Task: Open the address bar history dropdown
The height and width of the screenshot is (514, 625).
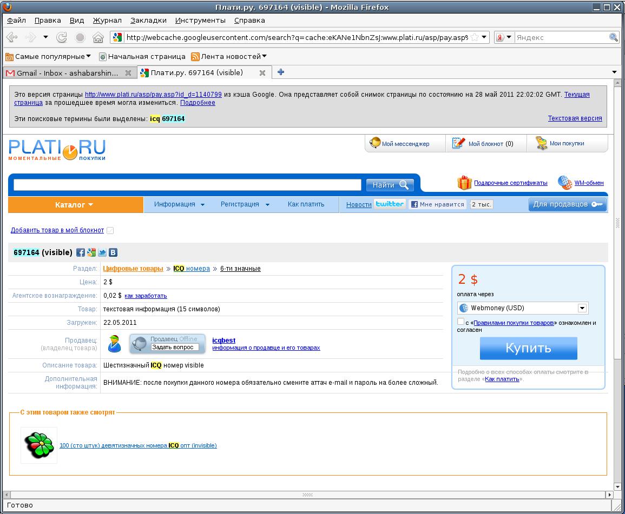Action: point(484,37)
